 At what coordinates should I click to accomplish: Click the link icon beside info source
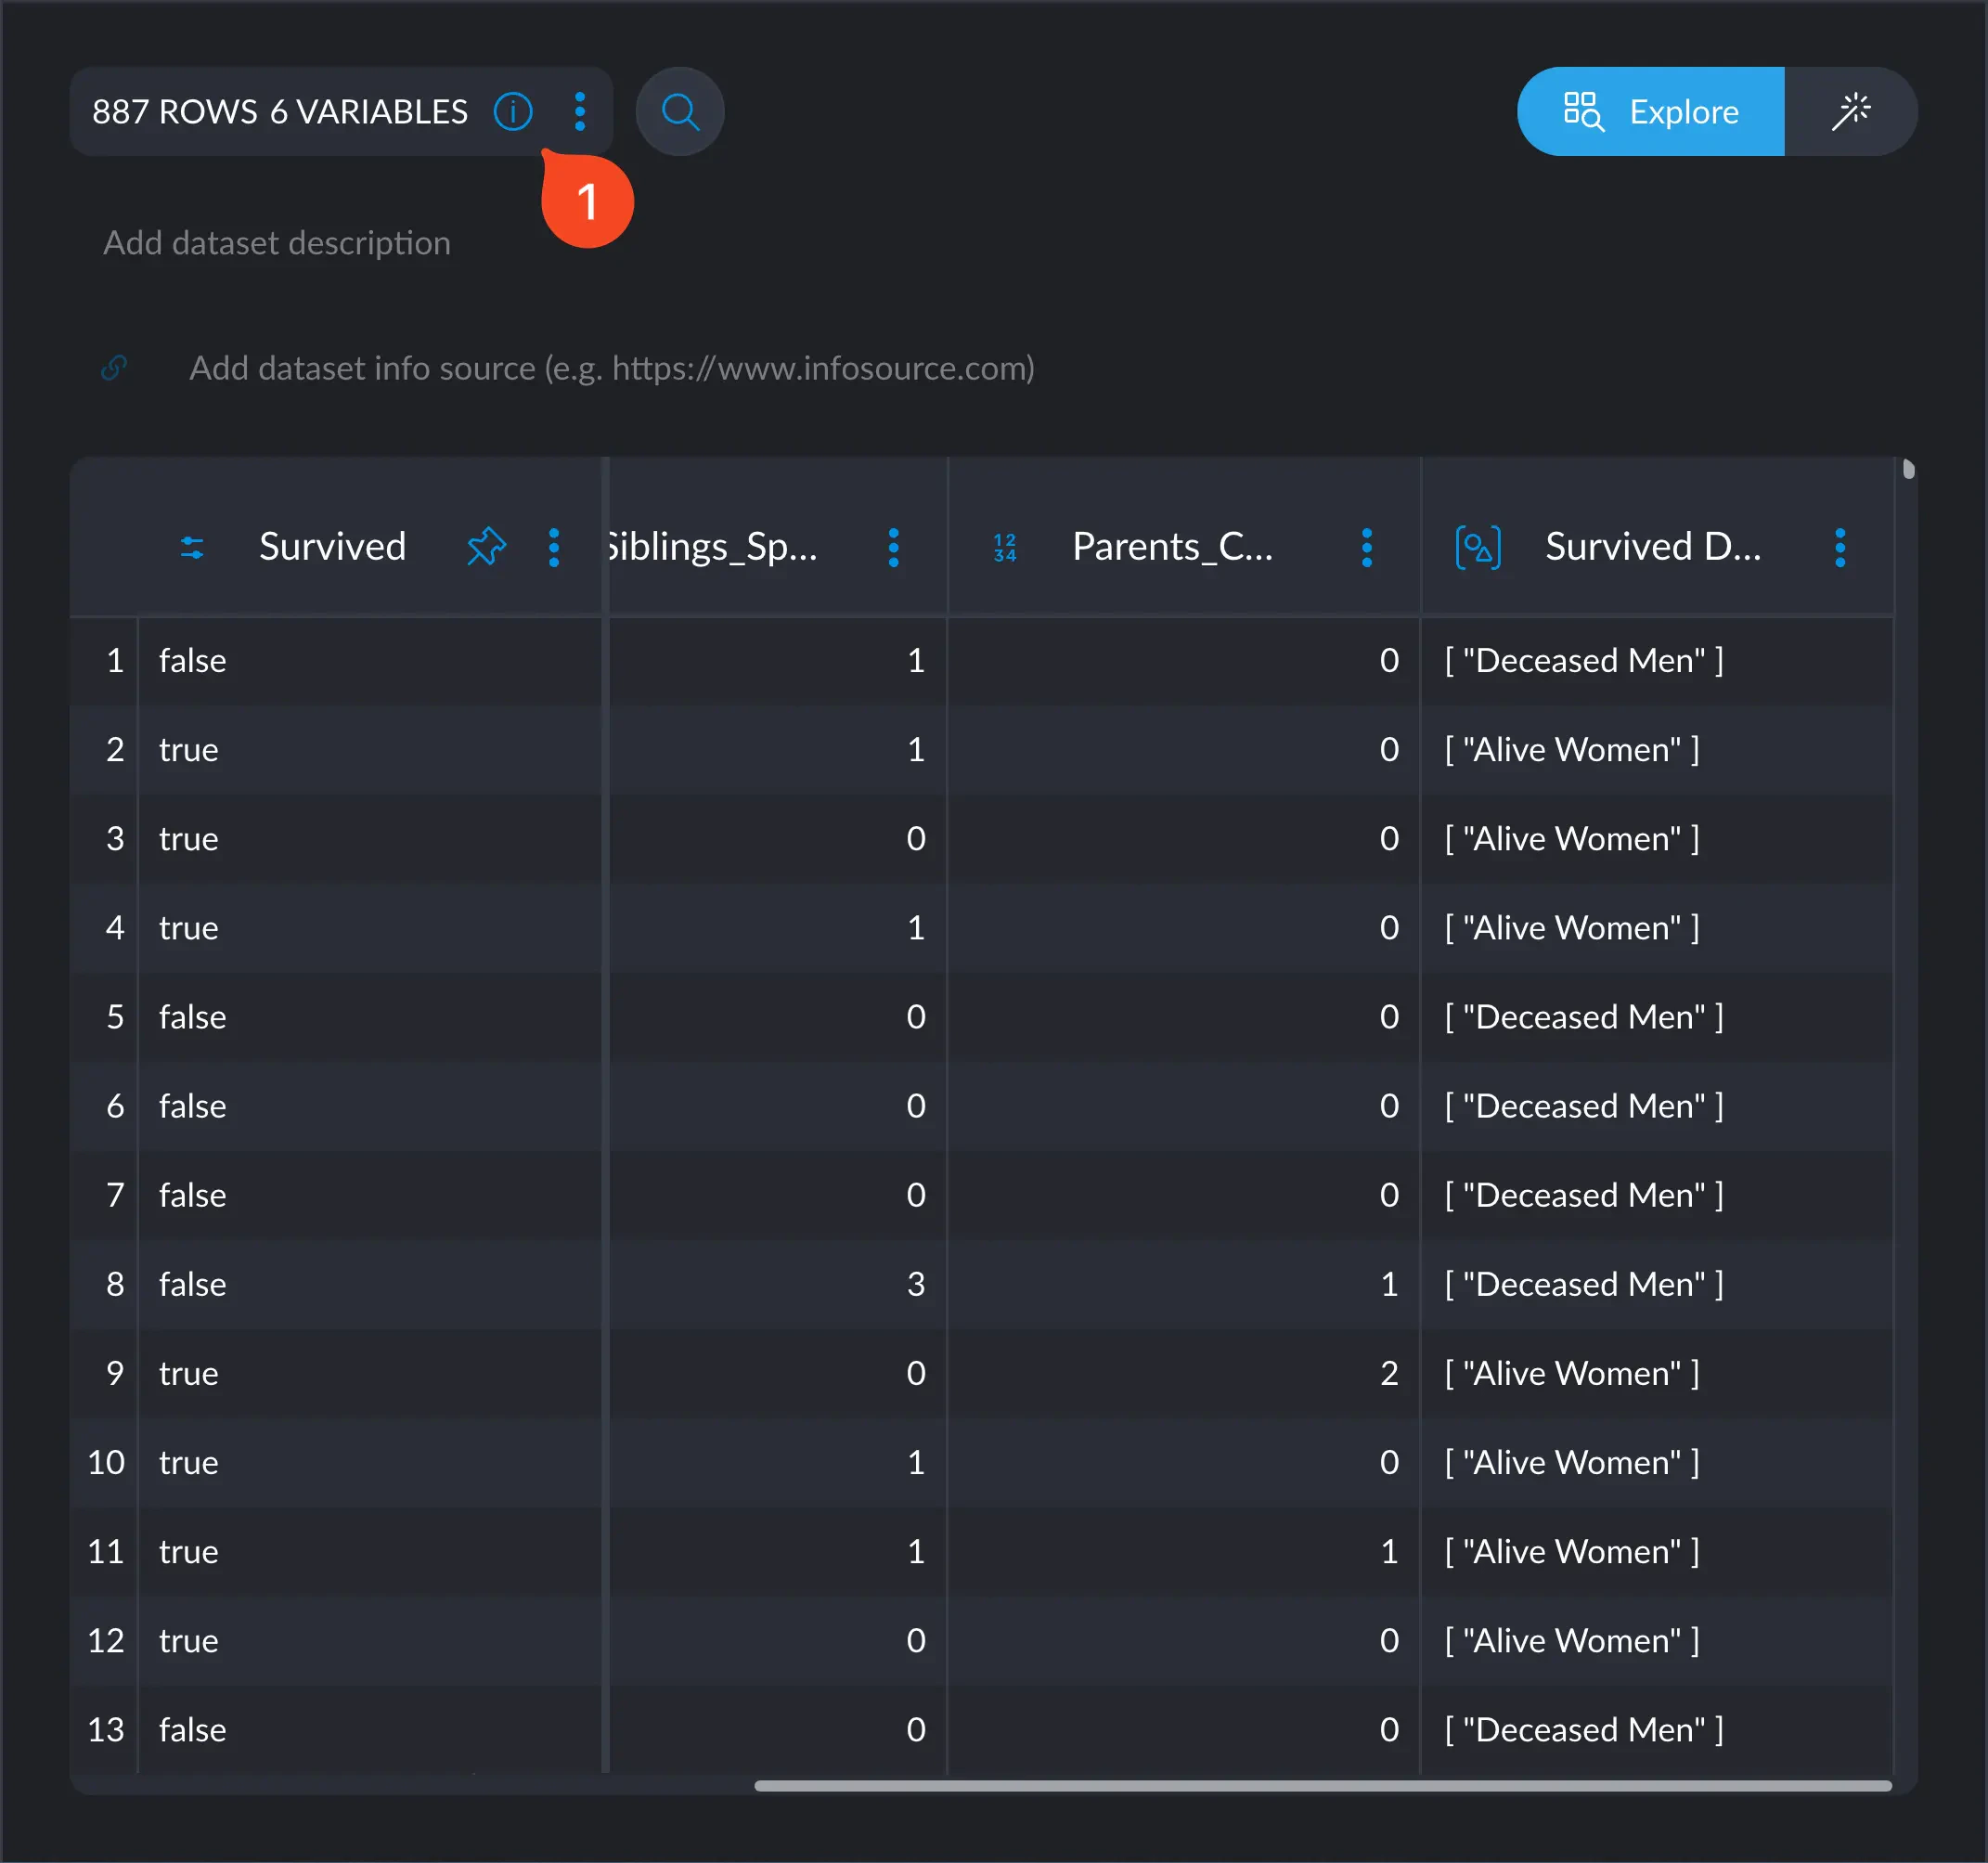114,368
